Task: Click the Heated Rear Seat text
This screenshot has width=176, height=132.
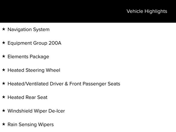Action: point(28,97)
